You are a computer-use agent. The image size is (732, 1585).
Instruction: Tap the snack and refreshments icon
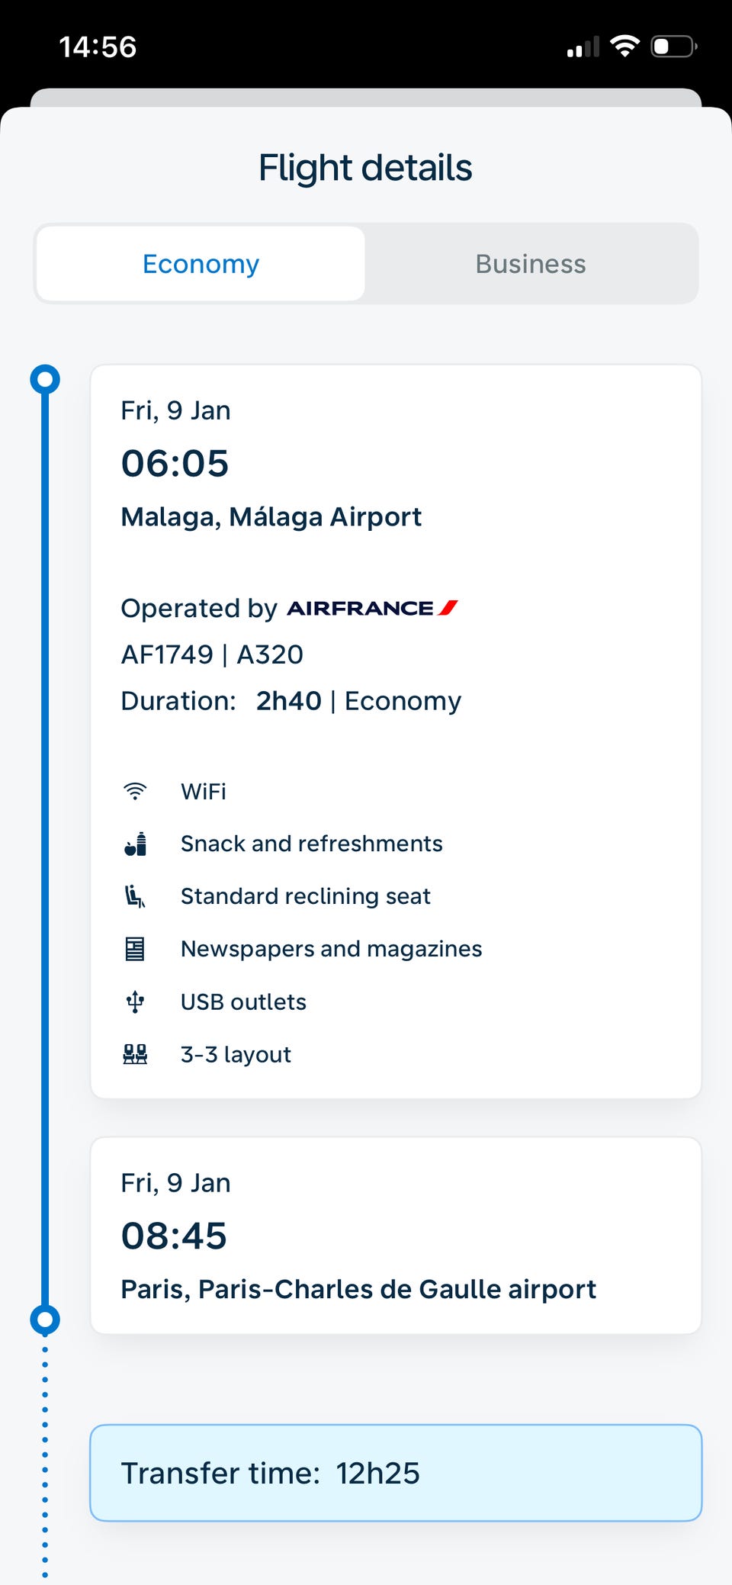tap(135, 844)
